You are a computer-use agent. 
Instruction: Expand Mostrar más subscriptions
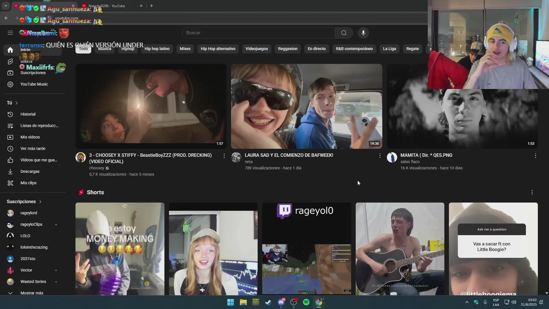[33, 293]
